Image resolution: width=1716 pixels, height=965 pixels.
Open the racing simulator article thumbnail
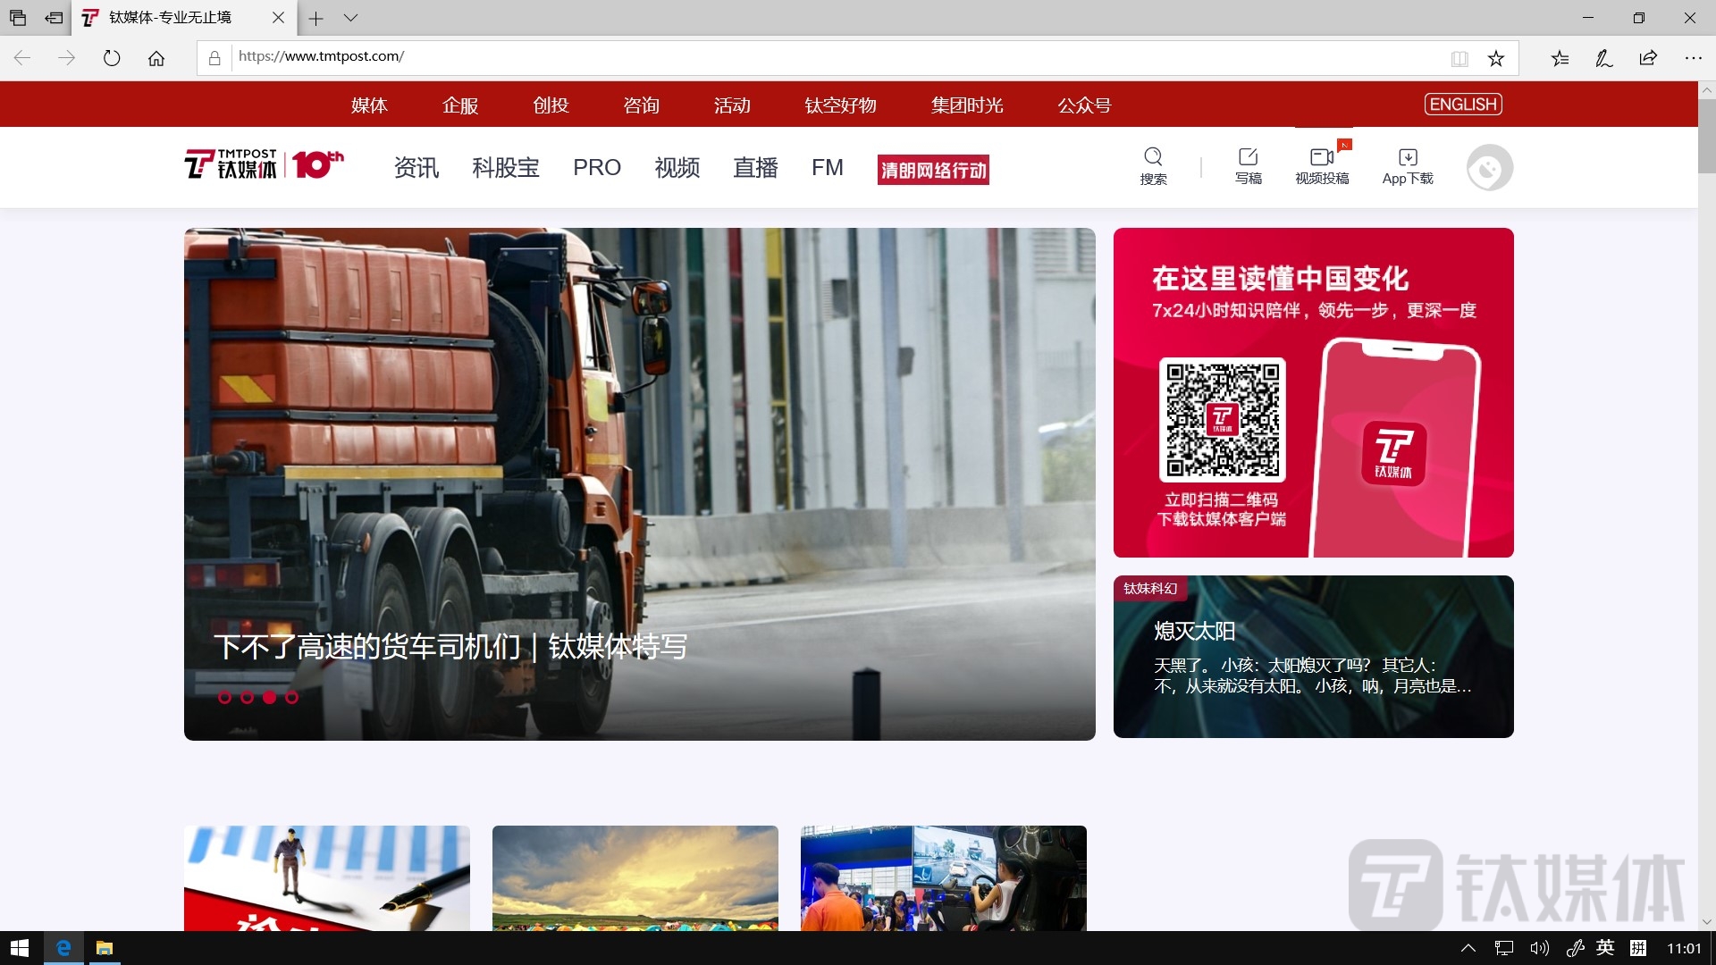(x=944, y=878)
